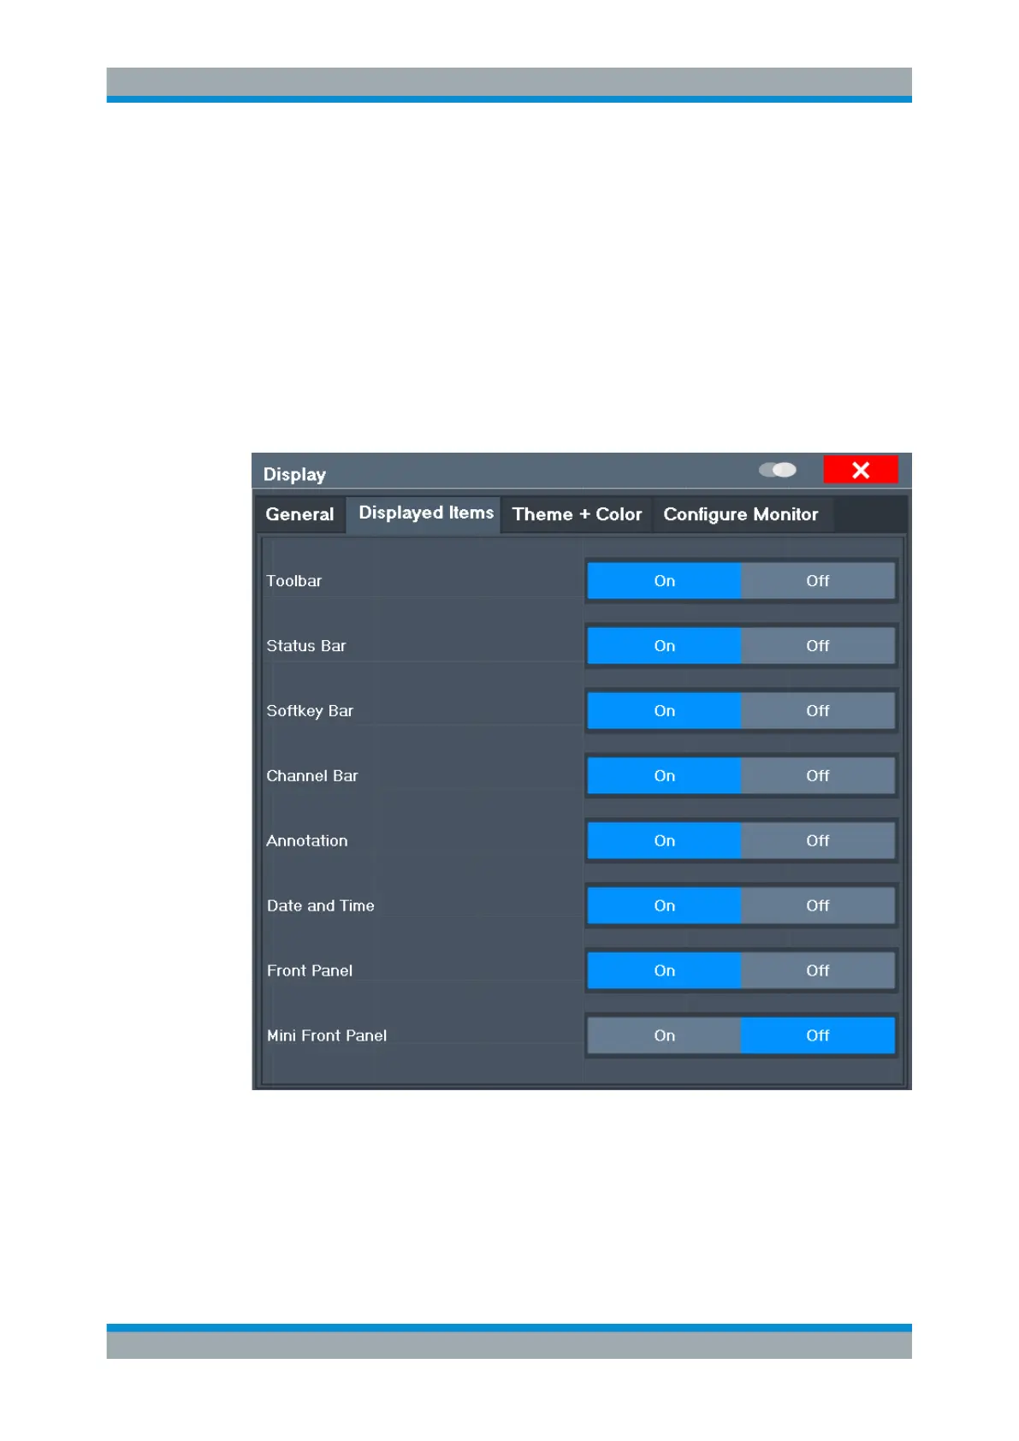This screenshot has height=1441, width=1019.
Task: Enable the Softkey Bar
Action: coord(664,711)
